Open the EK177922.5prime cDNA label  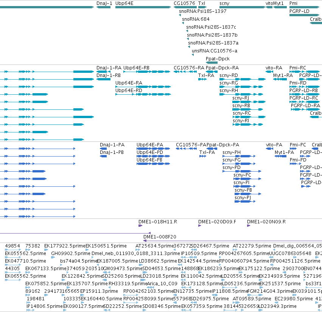(x=65, y=246)
